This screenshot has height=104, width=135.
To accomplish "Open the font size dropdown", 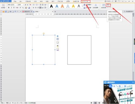I will point(21,5).
